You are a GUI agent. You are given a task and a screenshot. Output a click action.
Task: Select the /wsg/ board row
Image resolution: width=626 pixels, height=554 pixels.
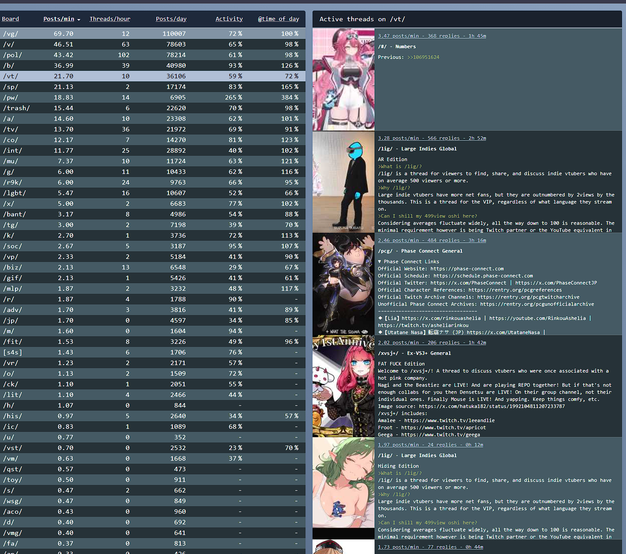(153, 501)
